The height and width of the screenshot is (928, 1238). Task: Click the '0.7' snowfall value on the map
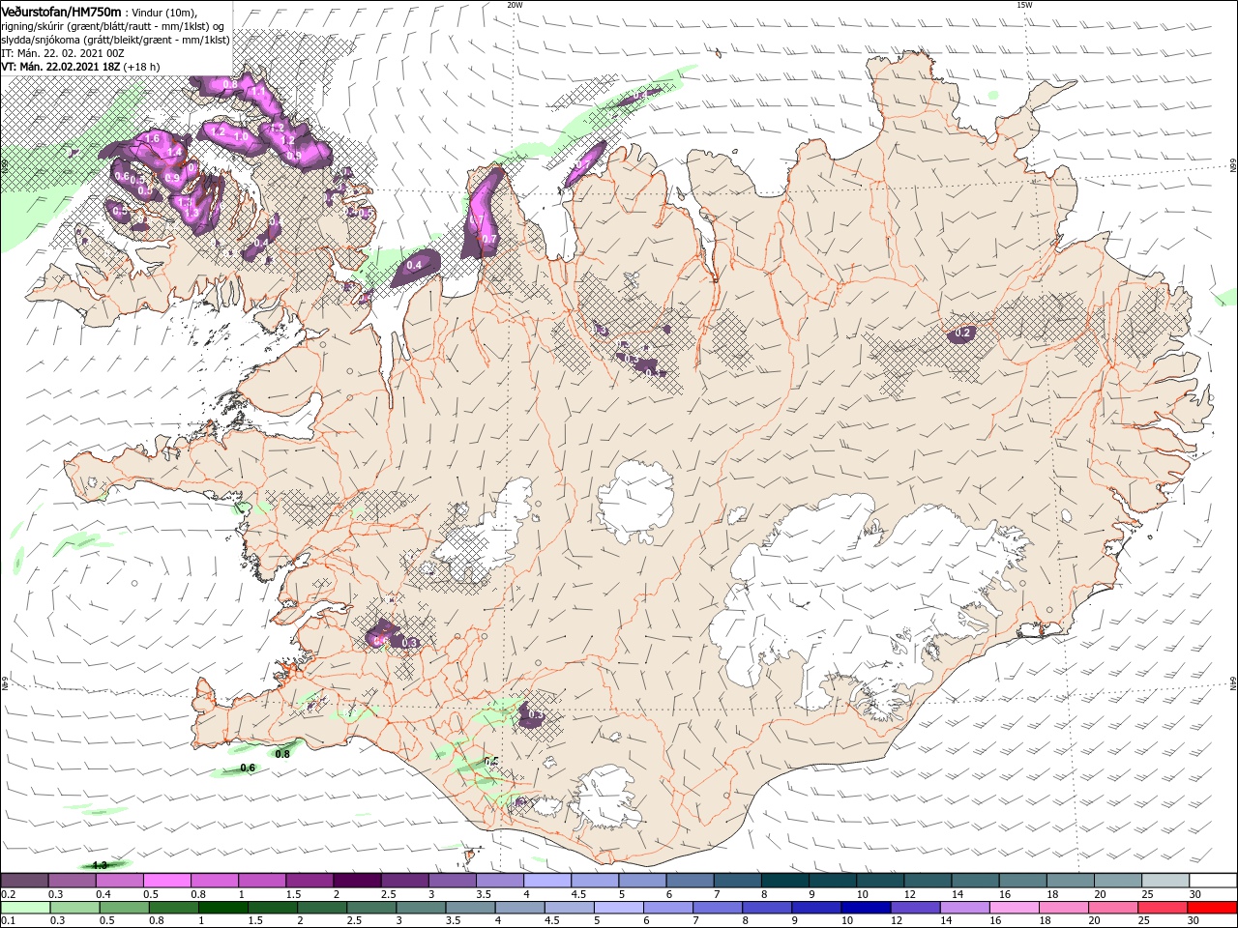coord(488,240)
